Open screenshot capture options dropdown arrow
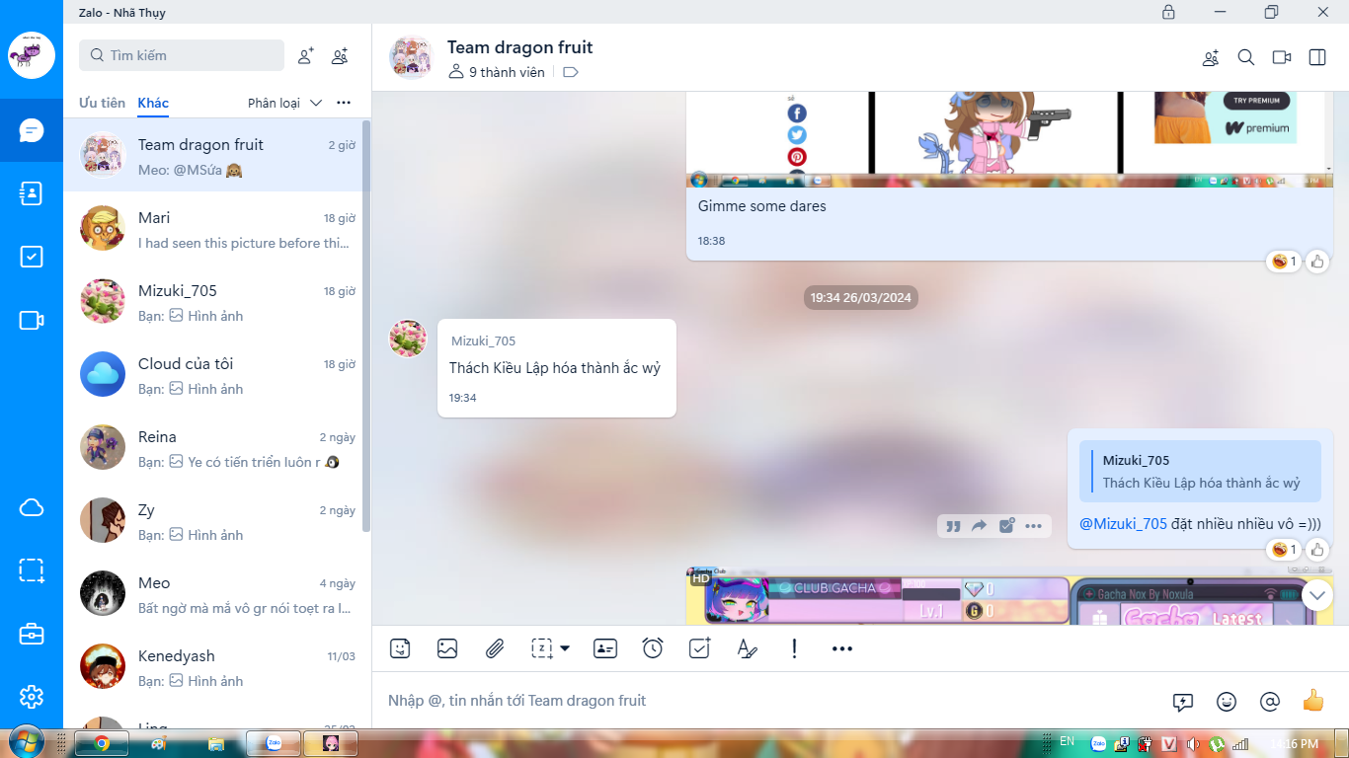The width and height of the screenshot is (1349, 758). 565,648
